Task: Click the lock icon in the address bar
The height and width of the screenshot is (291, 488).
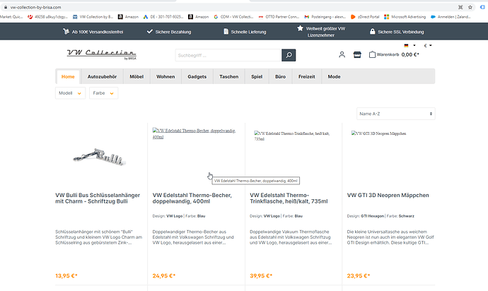Action: [6, 7]
